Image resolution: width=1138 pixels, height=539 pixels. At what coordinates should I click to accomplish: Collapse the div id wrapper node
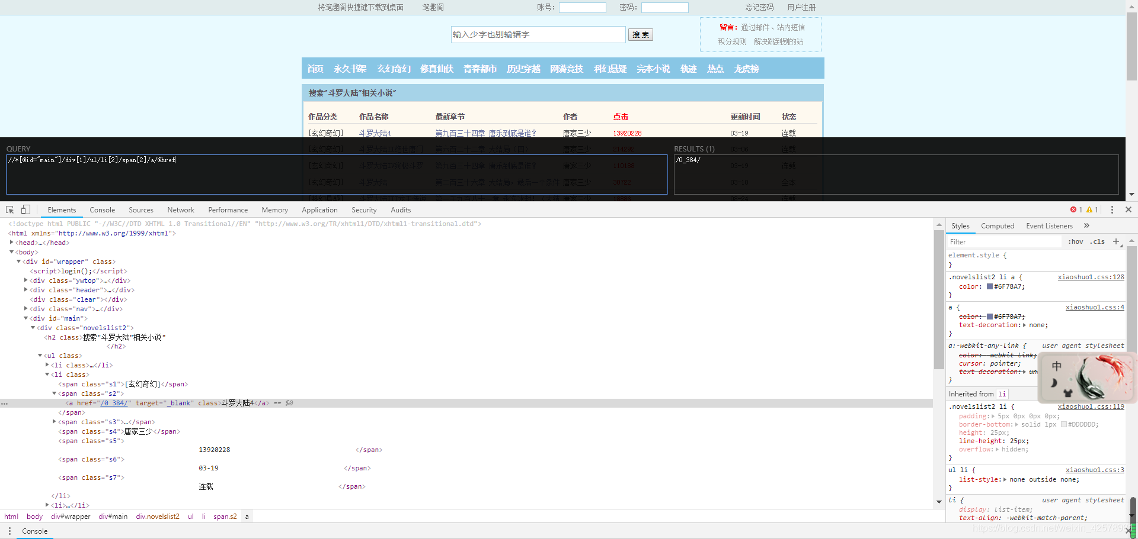18,262
